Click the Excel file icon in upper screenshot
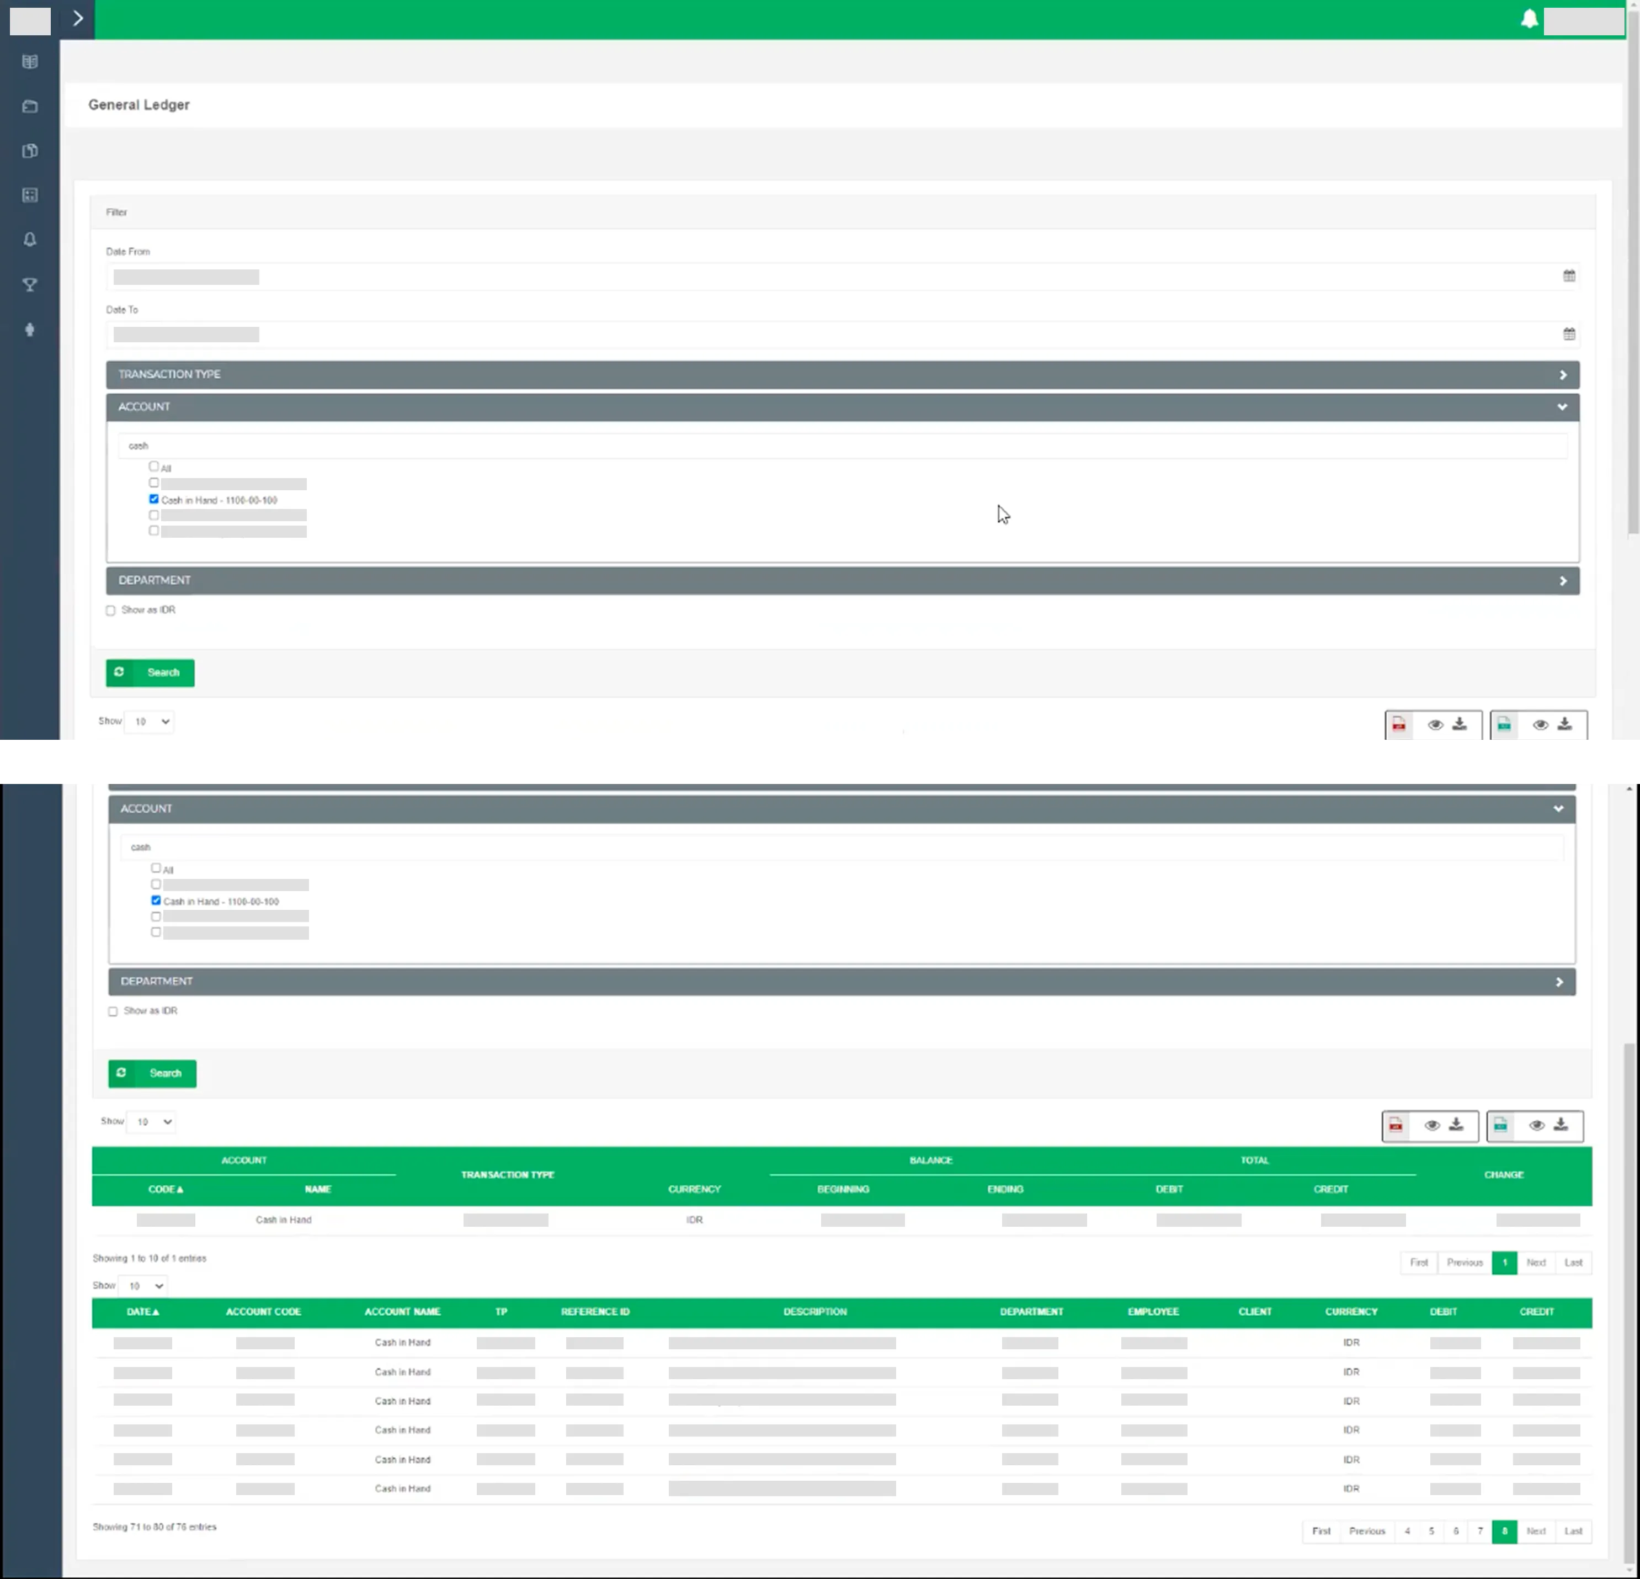This screenshot has width=1640, height=1579. coord(1504,725)
